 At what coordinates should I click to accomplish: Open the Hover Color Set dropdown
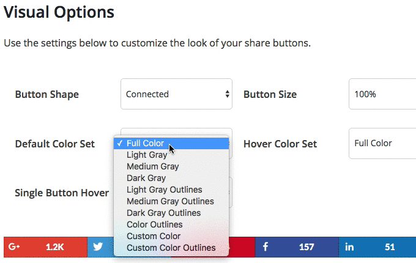coord(382,144)
